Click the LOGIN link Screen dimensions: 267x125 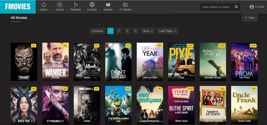coord(259,7)
